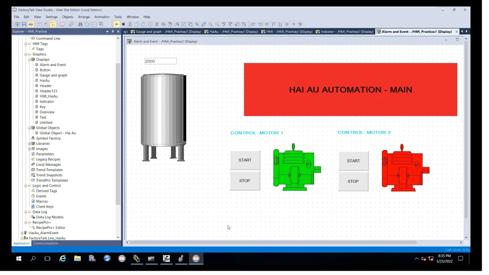Click the red HAI AU AUTOMATION banner
489x275 pixels.
pyautogui.click(x=350, y=89)
